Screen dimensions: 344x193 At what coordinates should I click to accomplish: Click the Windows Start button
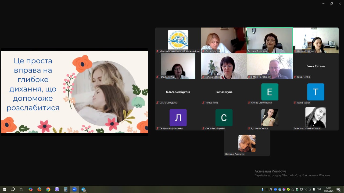point(4,189)
